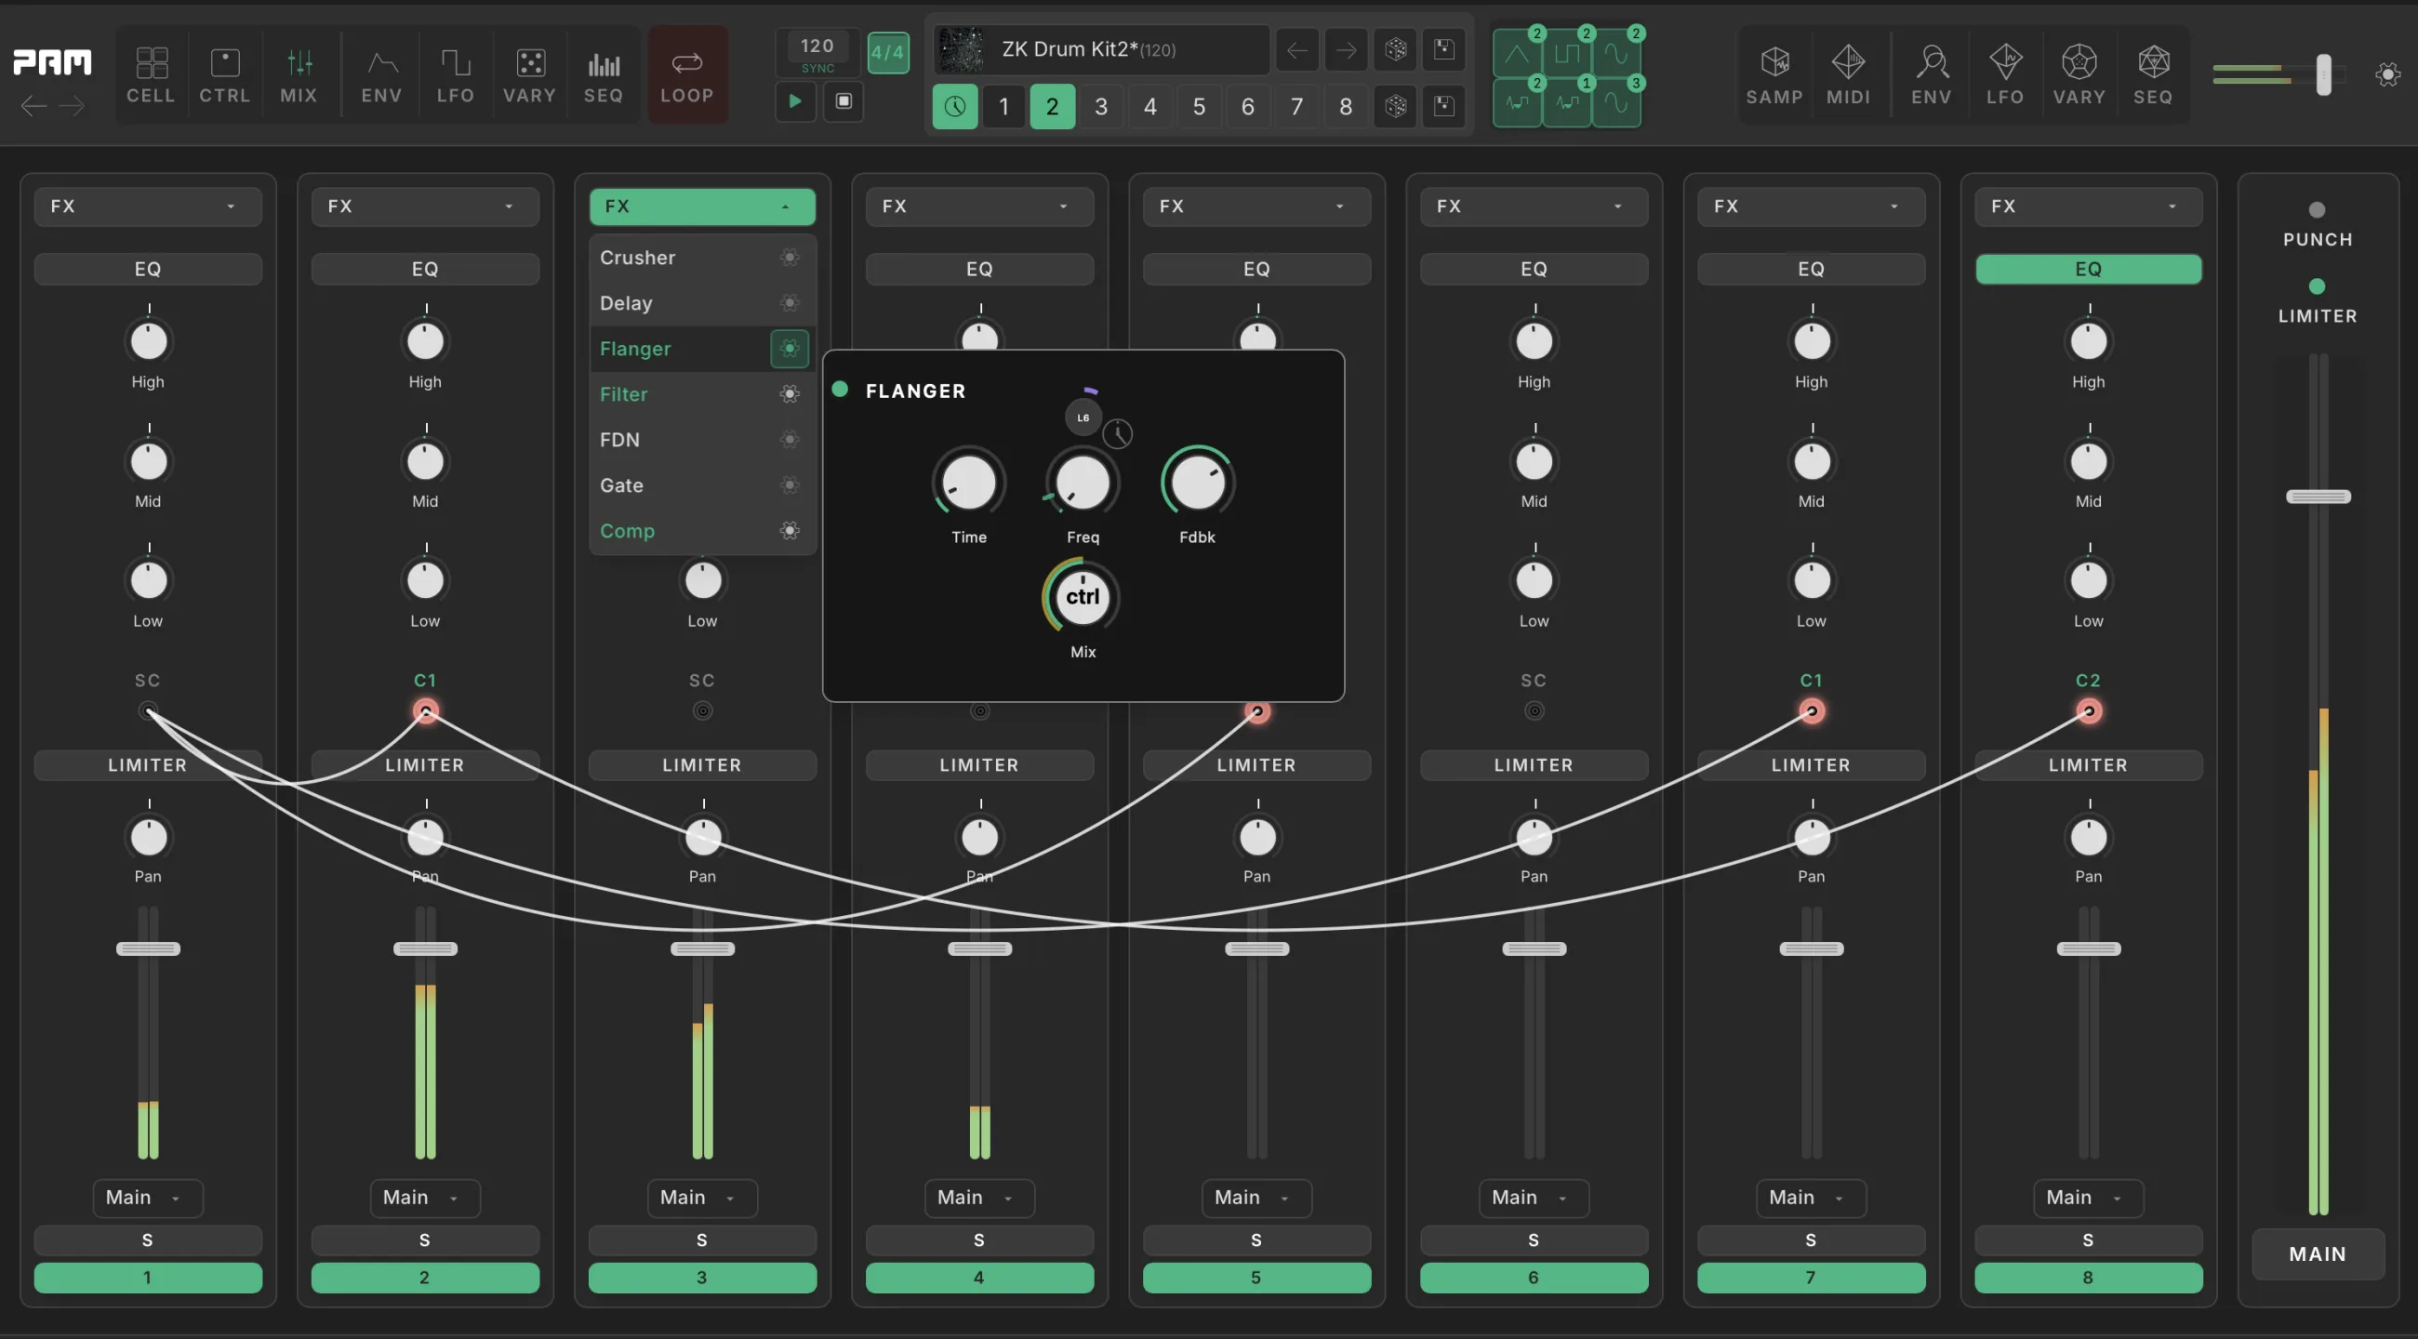Click the master volume fader handle
Viewport: 2418px width, 1339px height.
click(2318, 497)
